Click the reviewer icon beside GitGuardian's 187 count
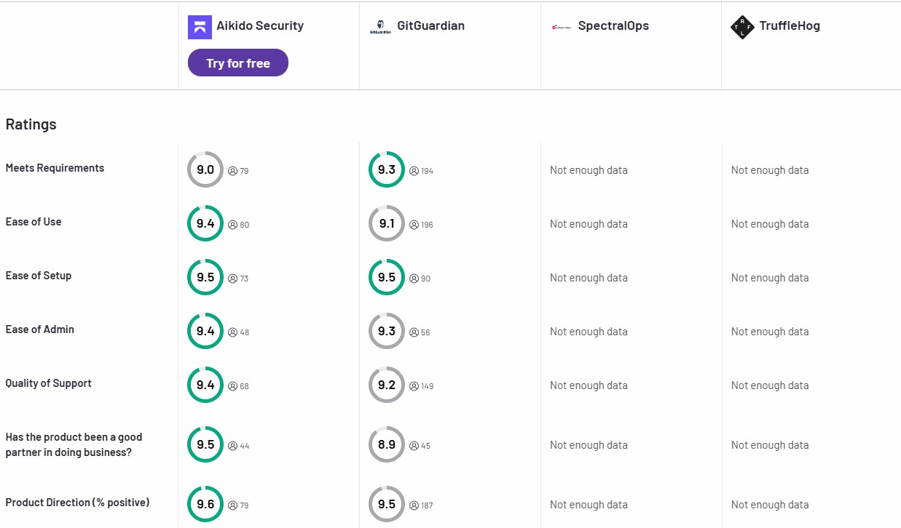Screen dimensions: 901x528 pyautogui.click(x=414, y=505)
